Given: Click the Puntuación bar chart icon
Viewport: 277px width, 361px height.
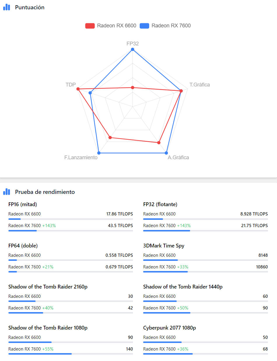Looking at the screenshot, I should 6,7.
